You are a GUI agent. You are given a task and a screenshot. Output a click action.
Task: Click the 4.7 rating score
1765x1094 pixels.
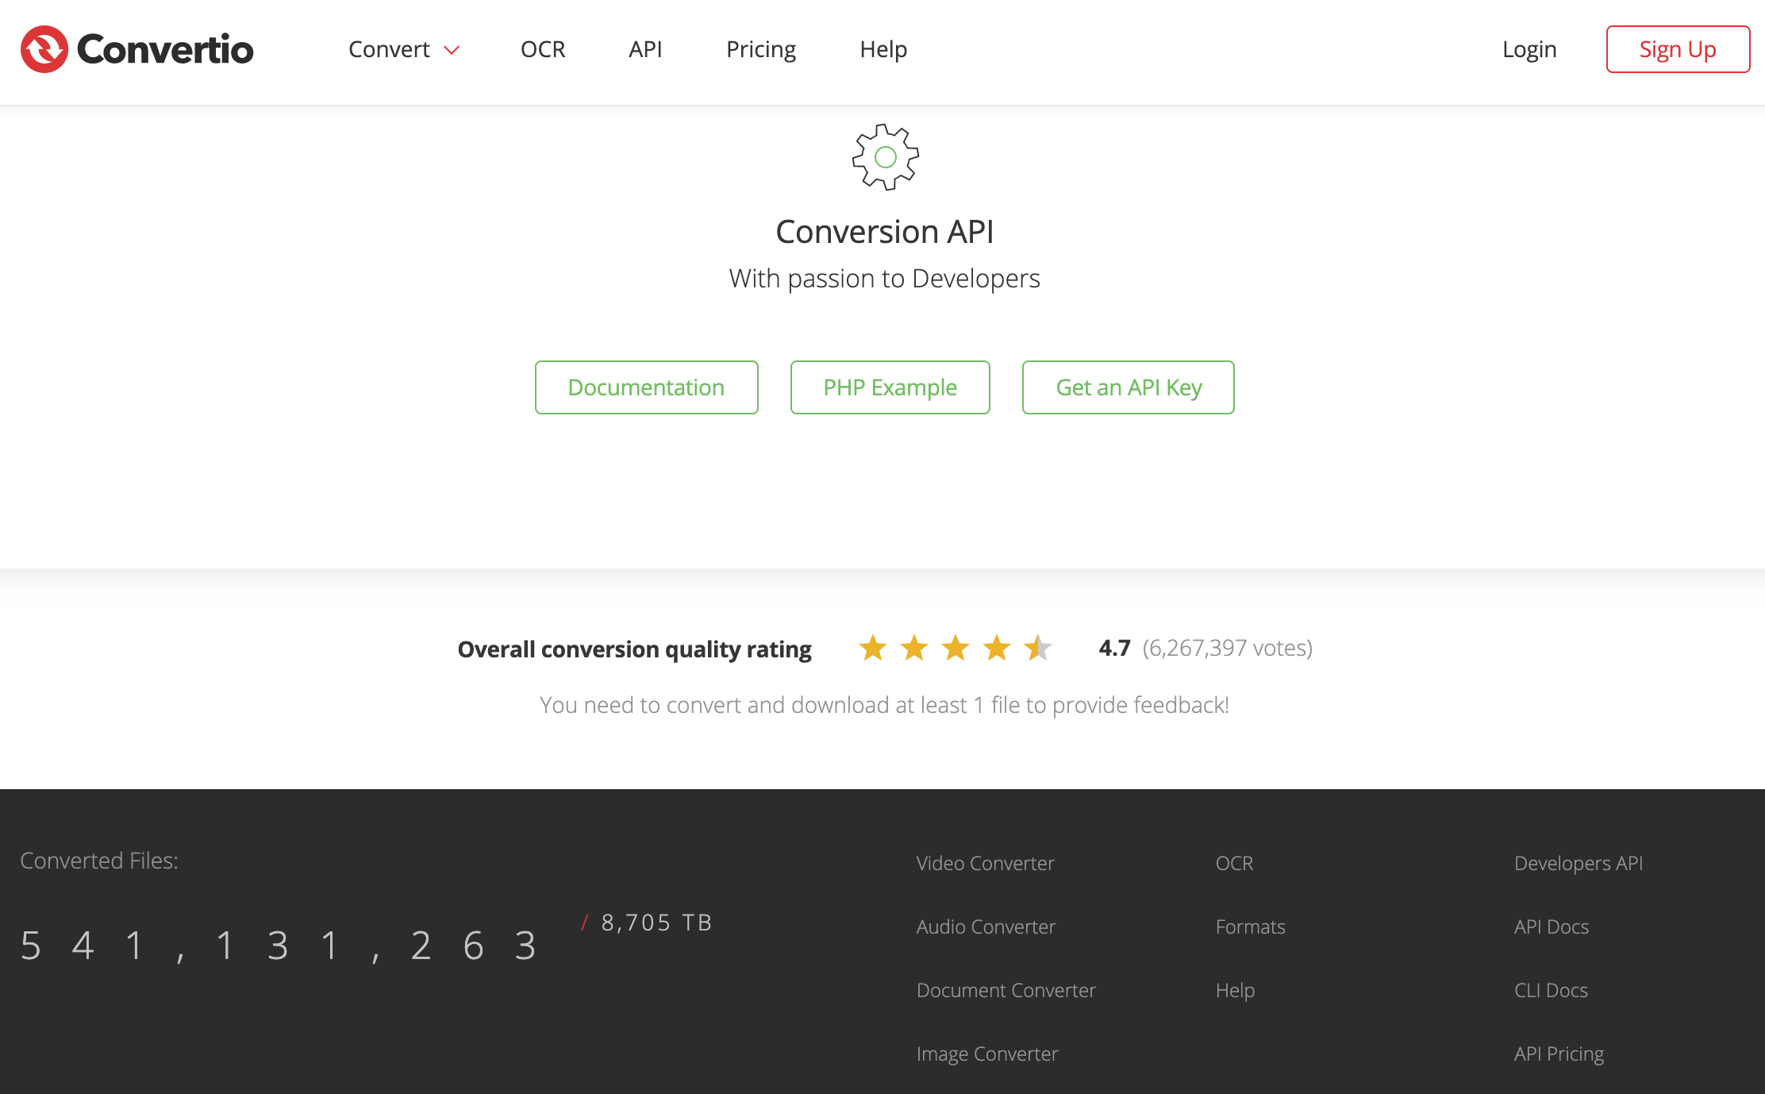(x=1113, y=648)
